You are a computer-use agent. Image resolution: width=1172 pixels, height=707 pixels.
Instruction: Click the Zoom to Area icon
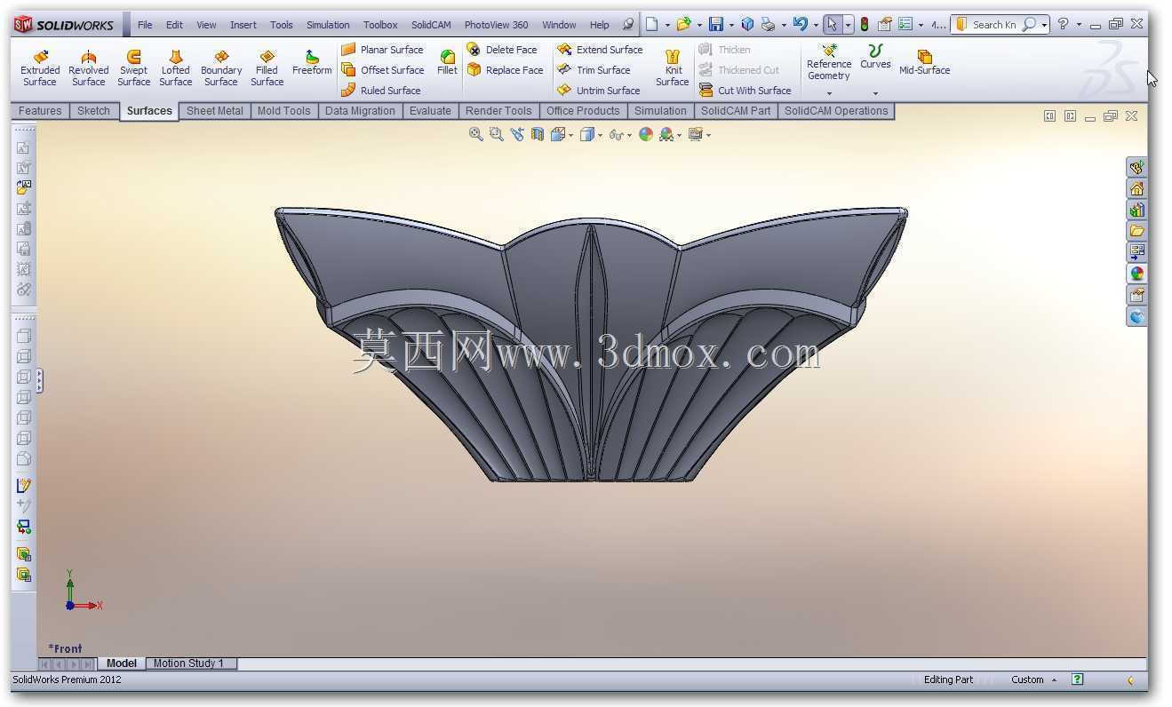tap(496, 134)
